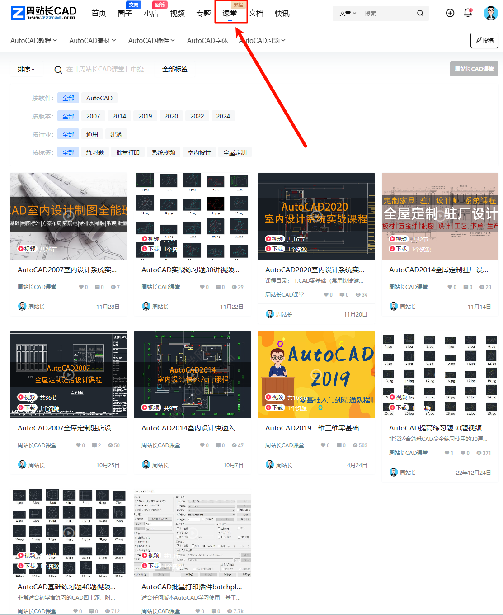The height and width of the screenshot is (615, 503).
Task: Filter tag 室内设计
Action: (x=199, y=152)
